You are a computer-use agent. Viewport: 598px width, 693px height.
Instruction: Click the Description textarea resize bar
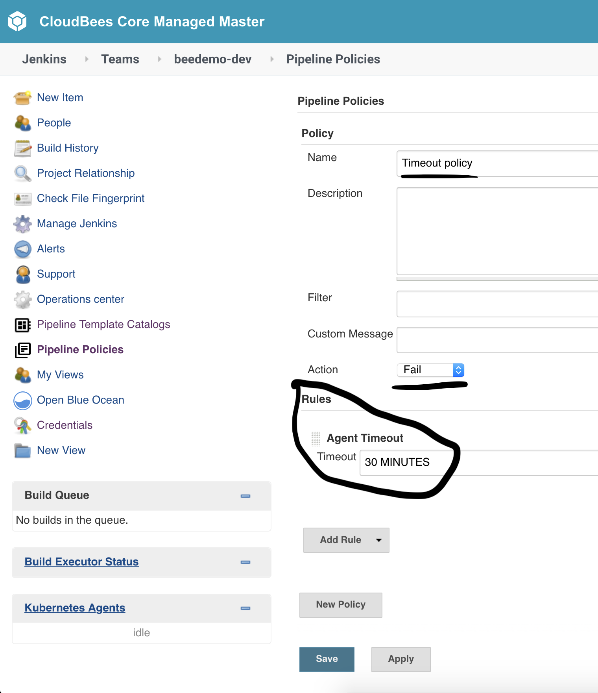tap(497, 279)
